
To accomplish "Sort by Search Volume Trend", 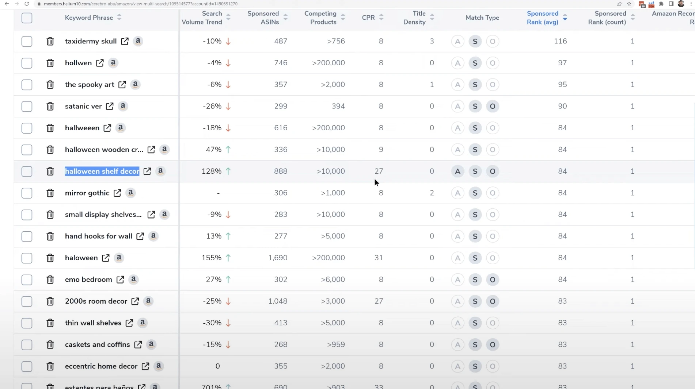I will 228,18.
